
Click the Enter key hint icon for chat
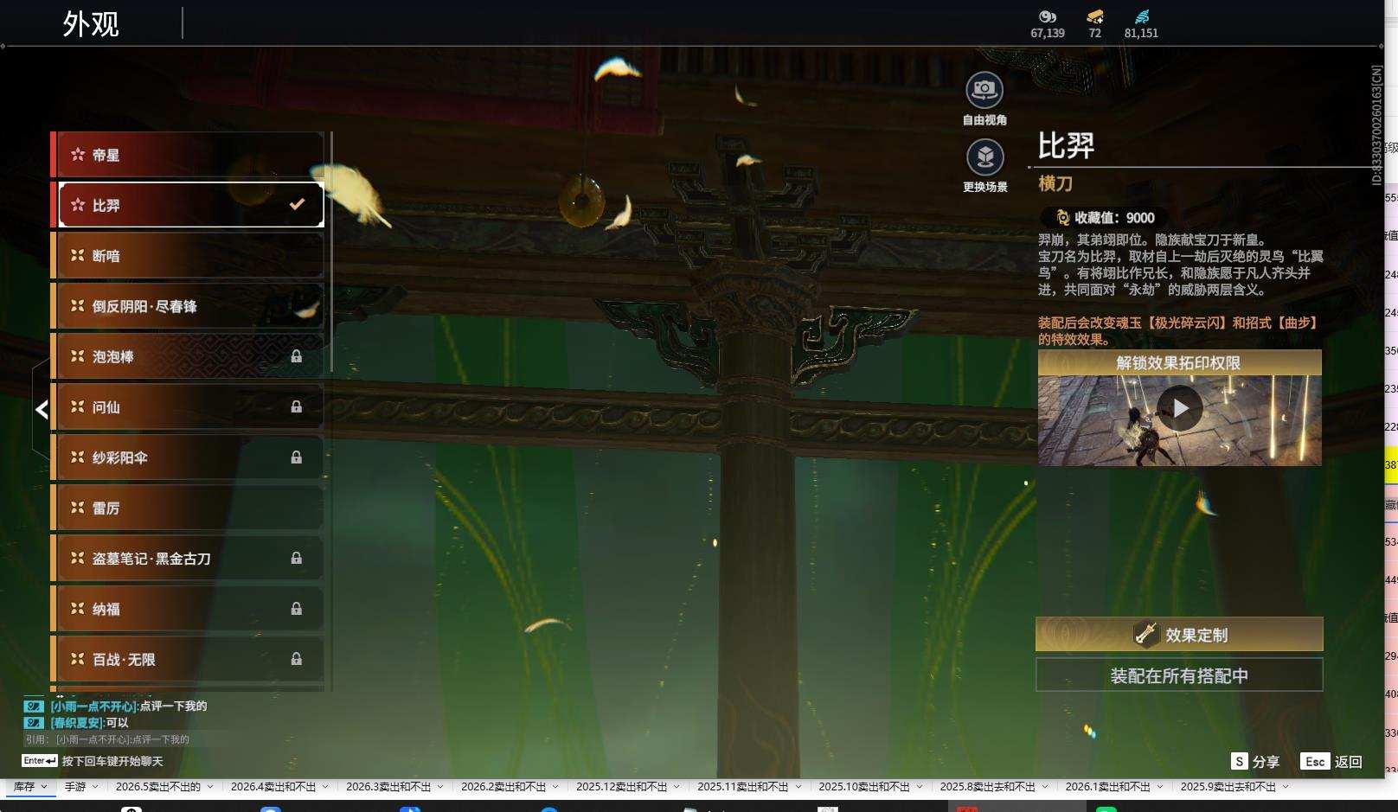pyautogui.click(x=40, y=761)
